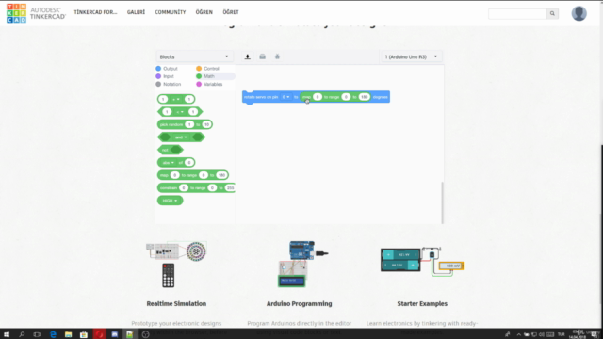Image resolution: width=603 pixels, height=339 pixels.
Task: Click the search input field
Action: 517,13
